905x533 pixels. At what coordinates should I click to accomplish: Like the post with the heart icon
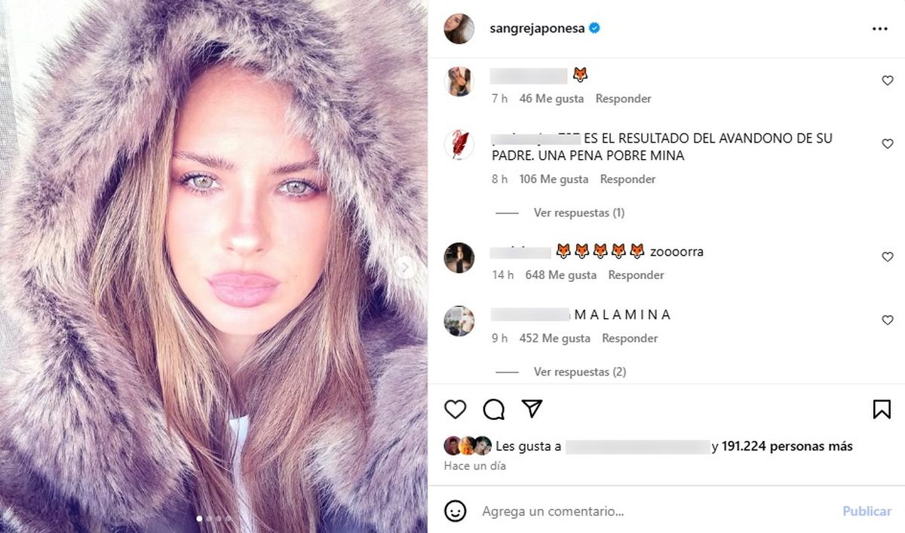point(455,409)
